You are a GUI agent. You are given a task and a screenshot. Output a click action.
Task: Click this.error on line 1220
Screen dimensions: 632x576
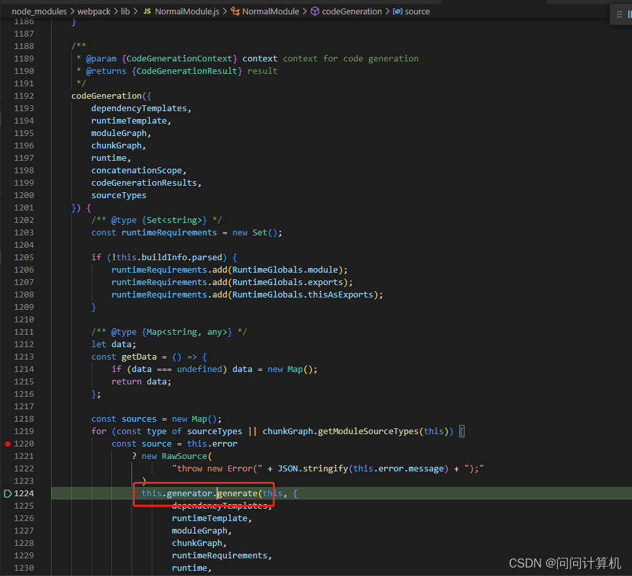tap(212, 444)
